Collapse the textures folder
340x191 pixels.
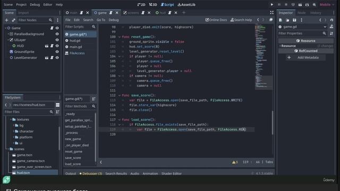(x=11, y=119)
